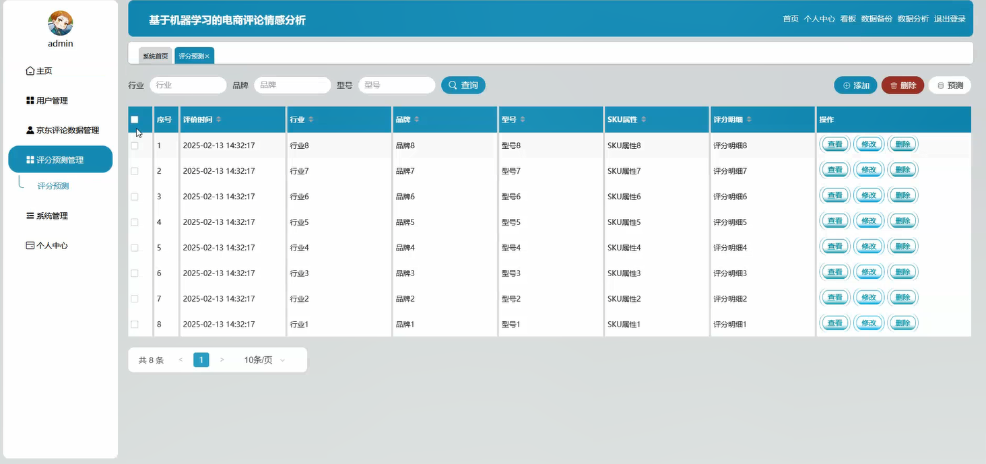
Task: Expand the 京东评论数据管理 sidebar menu
Action: click(62, 130)
